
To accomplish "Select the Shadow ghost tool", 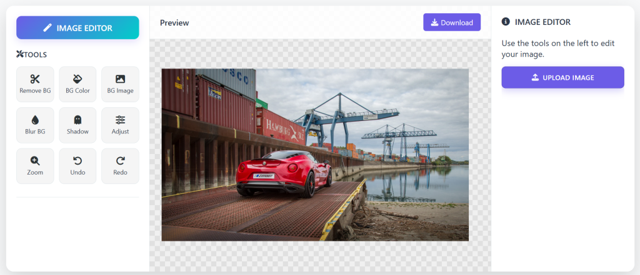I will pos(77,125).
